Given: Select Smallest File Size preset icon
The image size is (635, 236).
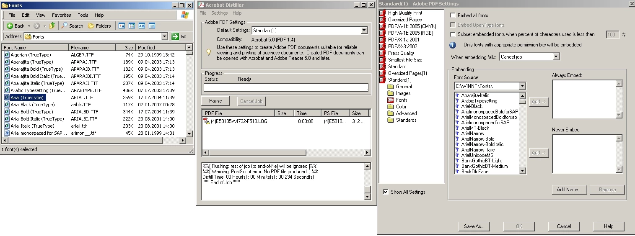Looking at the screenshot, I should pyautogui.click(x=382, y=60).
